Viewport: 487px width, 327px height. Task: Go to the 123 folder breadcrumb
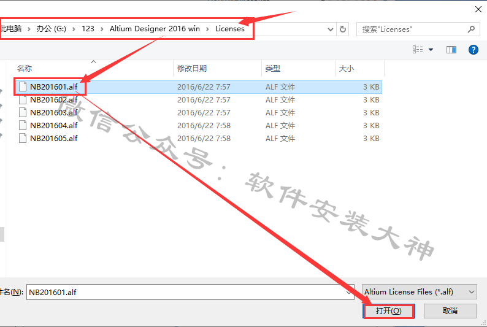88,29
